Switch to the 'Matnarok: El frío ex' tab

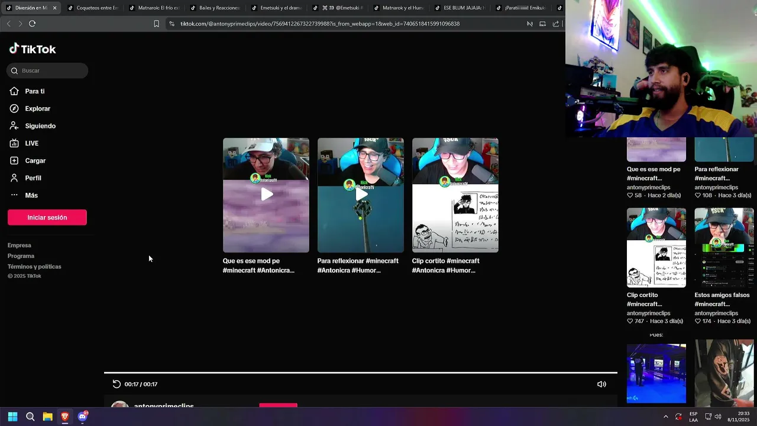coord(154,8)
